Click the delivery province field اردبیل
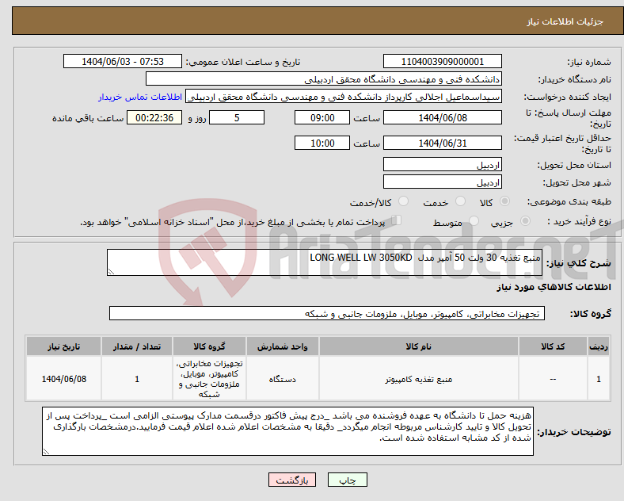Viewport: 624px width, 501px height. 442,164
